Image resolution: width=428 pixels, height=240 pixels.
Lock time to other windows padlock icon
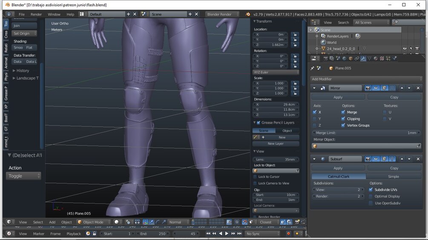pyautogui.click(x=95, y=234)
